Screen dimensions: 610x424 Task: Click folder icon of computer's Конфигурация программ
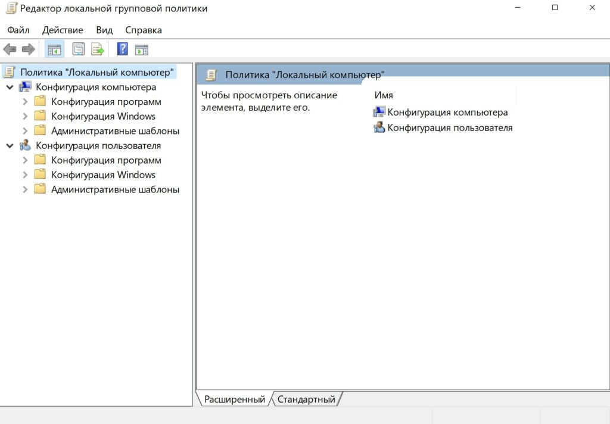point(40,101)
